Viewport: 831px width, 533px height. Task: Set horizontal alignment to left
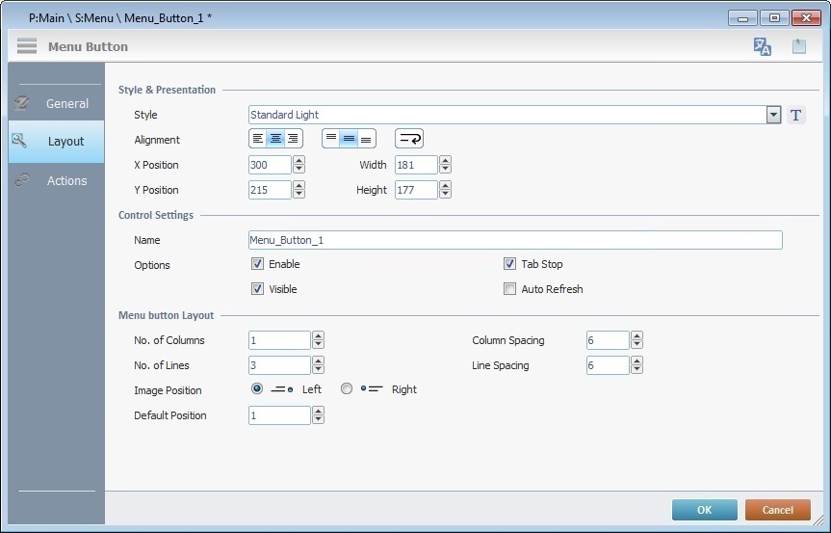258,139
